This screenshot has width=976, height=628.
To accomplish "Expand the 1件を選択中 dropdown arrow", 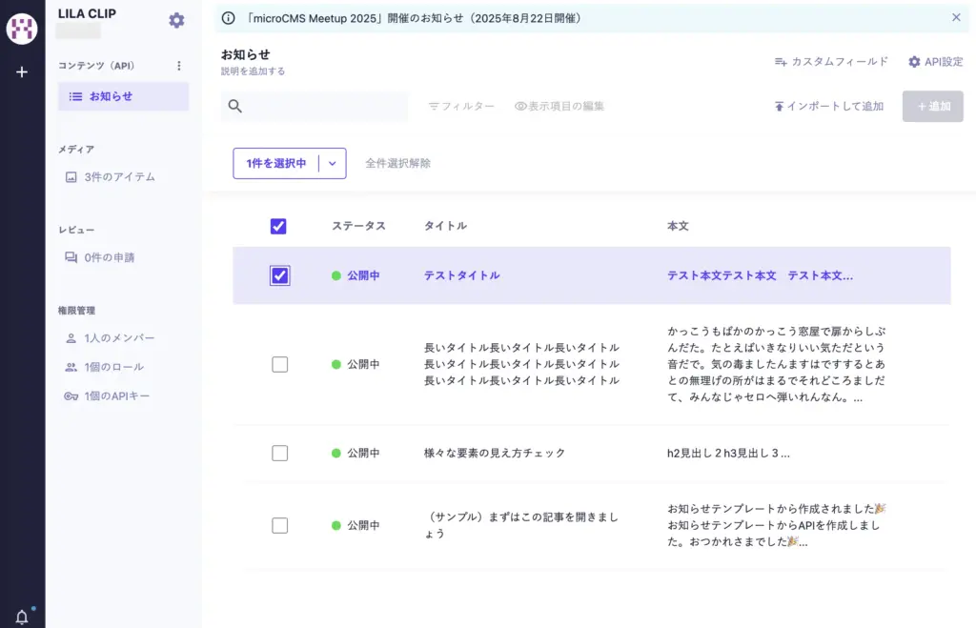I will coord(333,163).
